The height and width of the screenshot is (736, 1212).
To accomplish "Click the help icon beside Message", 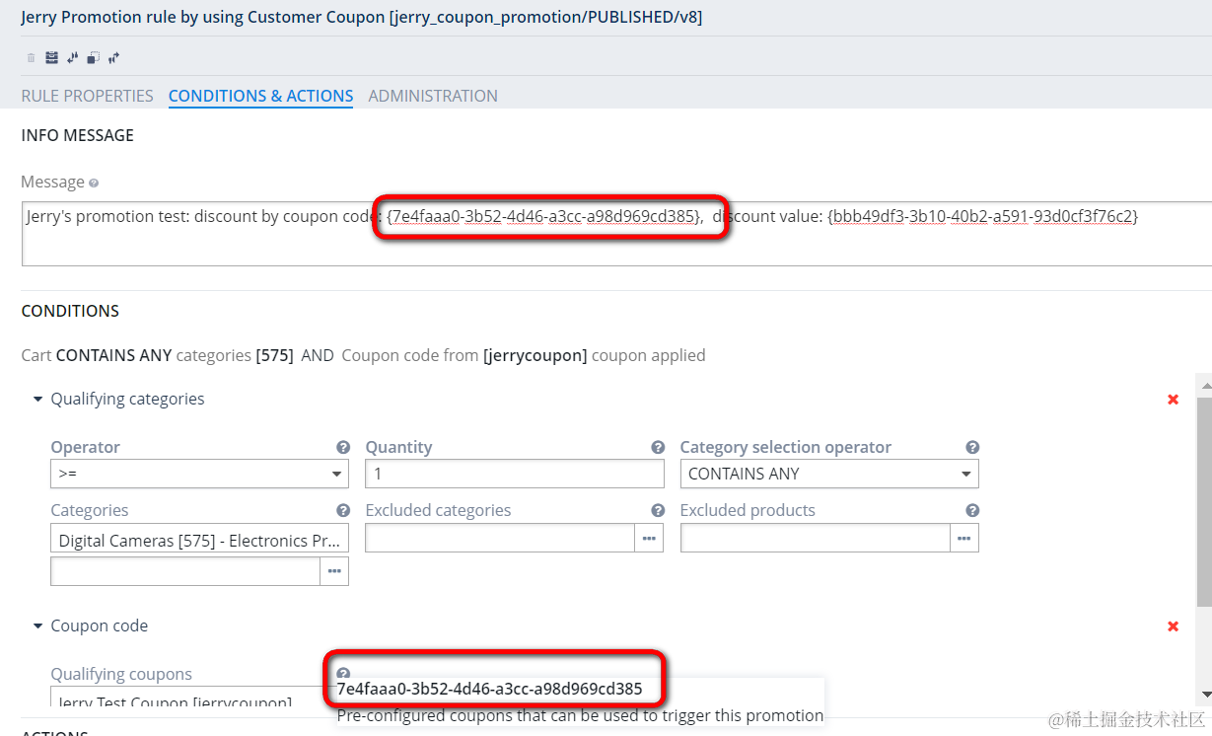I will (94, 183).
